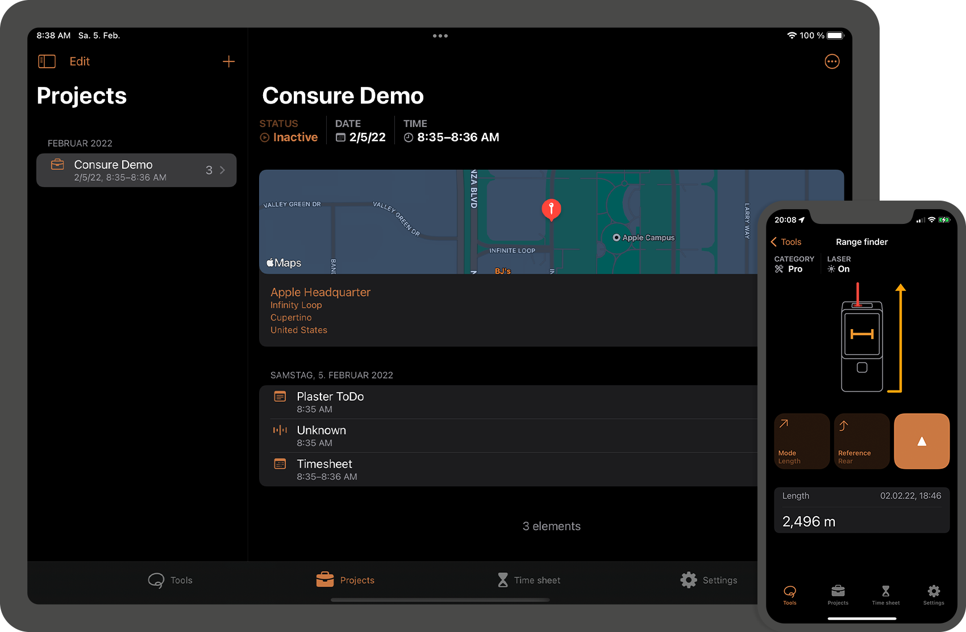This screenshot has height=632, width=966.
Task: Click the red map location pin
Action: [x=551, y=209]
